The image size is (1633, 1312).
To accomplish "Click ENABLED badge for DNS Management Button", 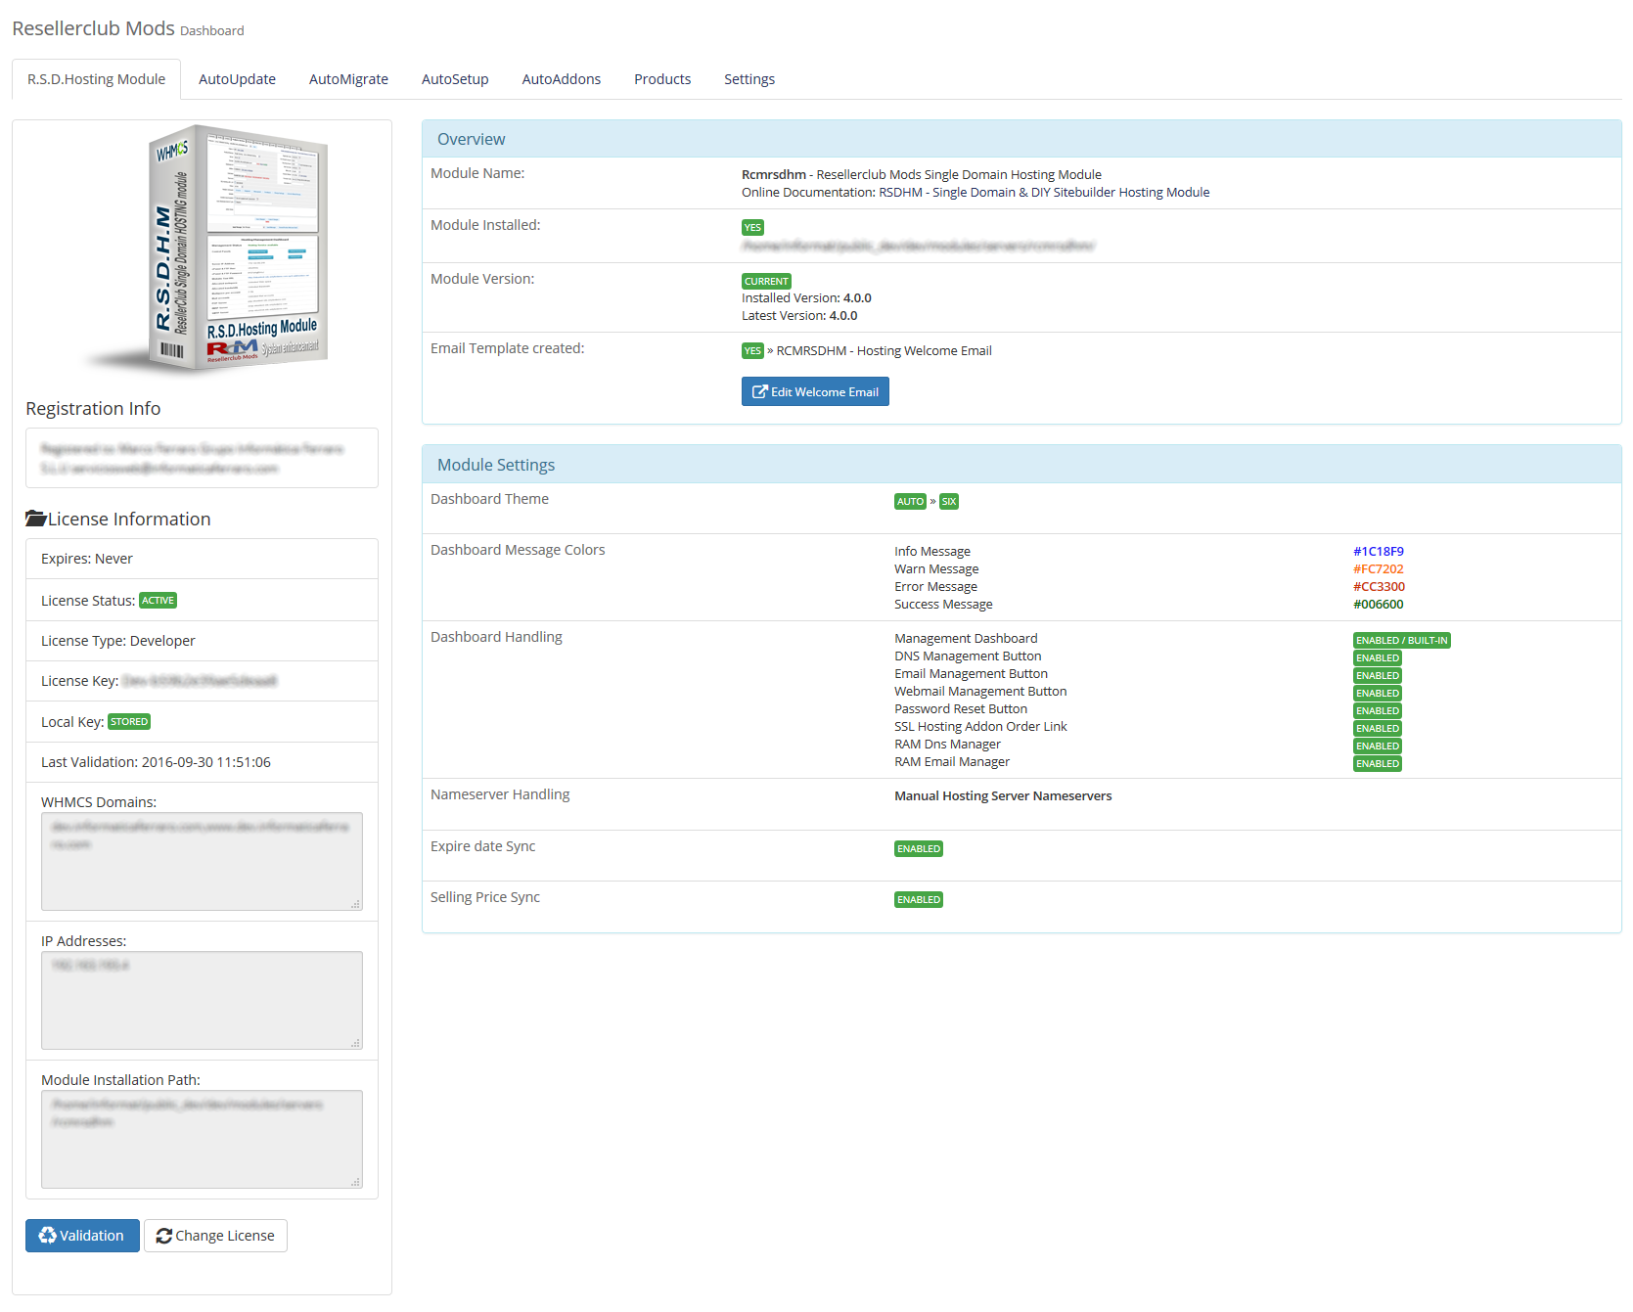I will pyautogui.click(x=1378, y=657).
